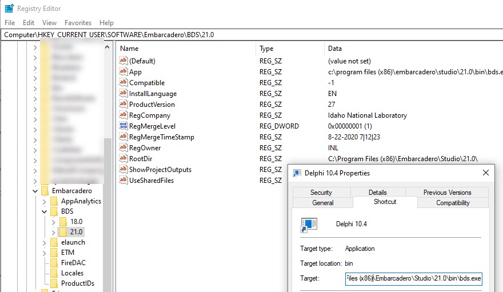Click the RegMergeTimeStamp value icon
Image resolution: width=503 pixels, height=292 pixels.
[123, 137]
